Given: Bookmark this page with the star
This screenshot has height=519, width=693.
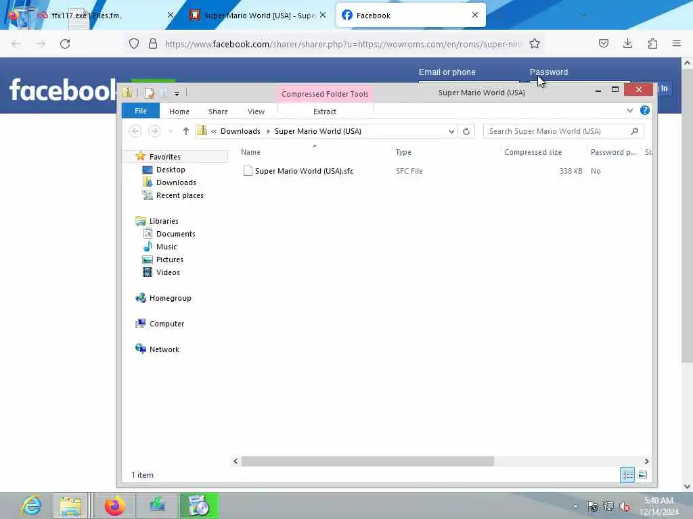Looking at the screenshot, I should 535,43.
